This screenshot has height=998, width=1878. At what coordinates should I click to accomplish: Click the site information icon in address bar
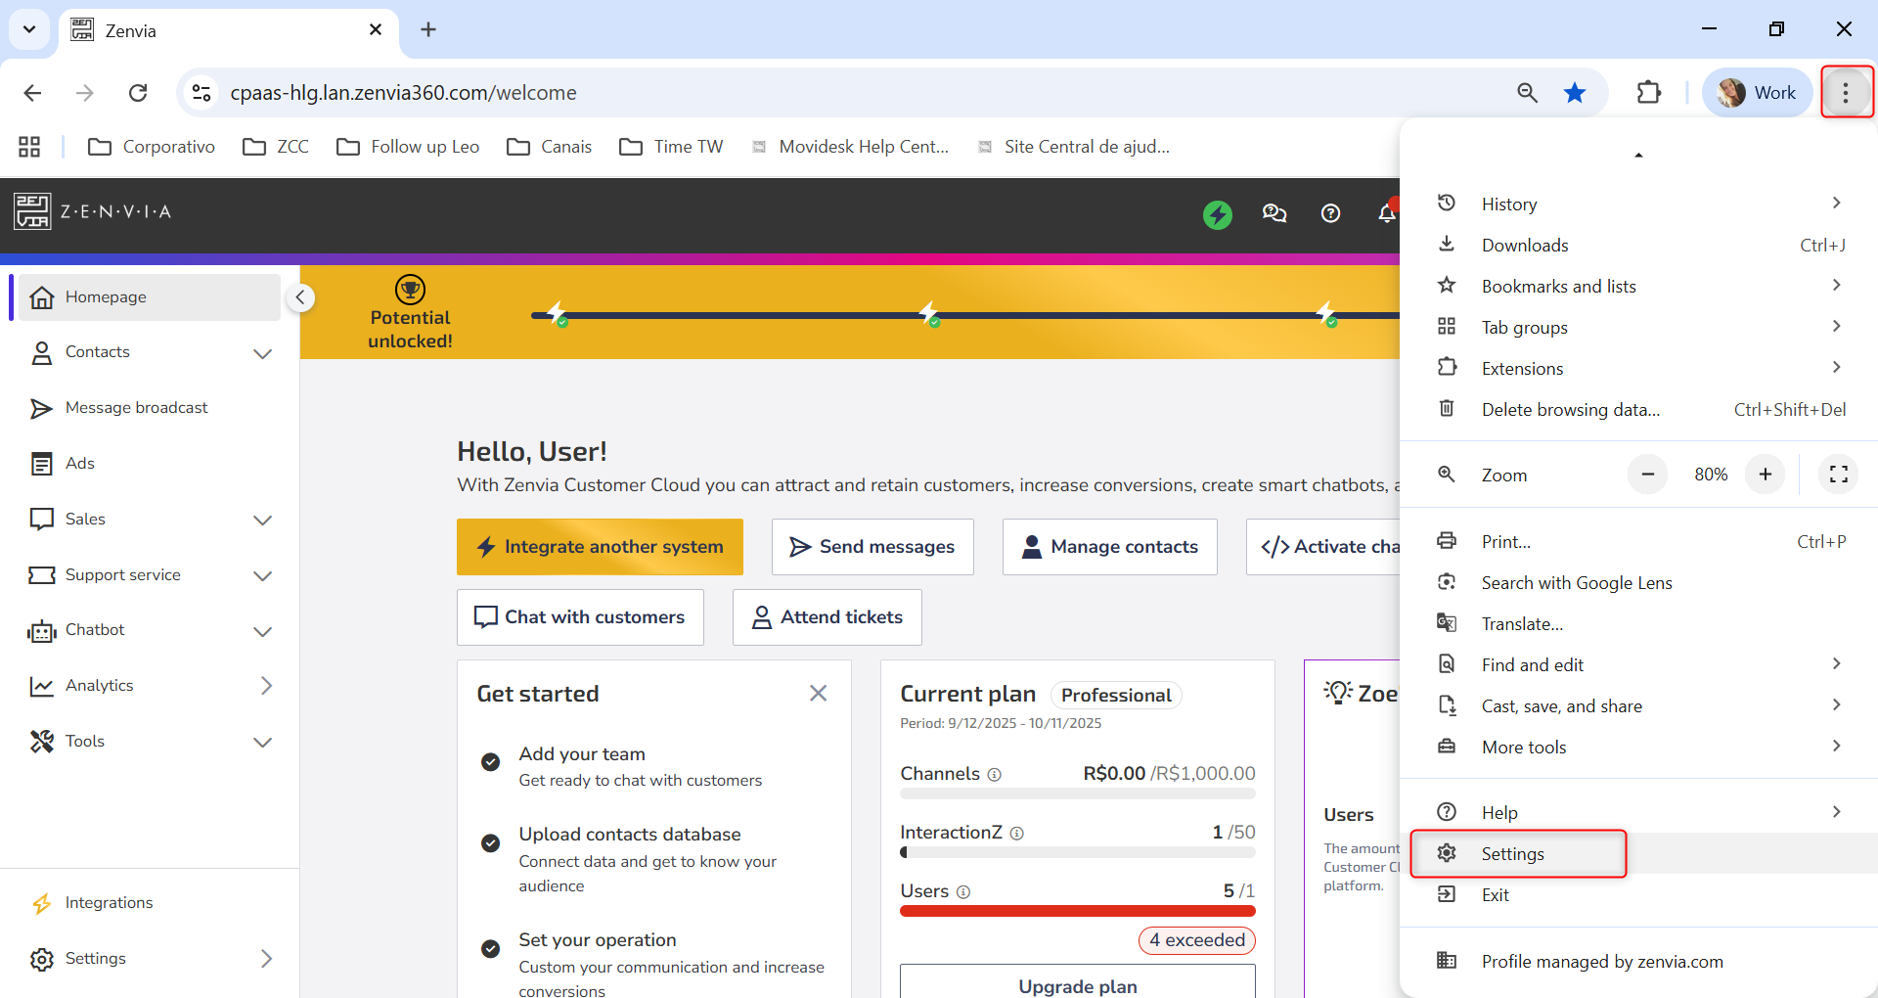[x=201, y=93]
